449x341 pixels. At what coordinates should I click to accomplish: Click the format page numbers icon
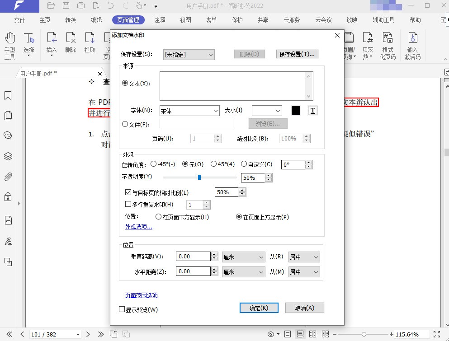[x=388, y=38]
